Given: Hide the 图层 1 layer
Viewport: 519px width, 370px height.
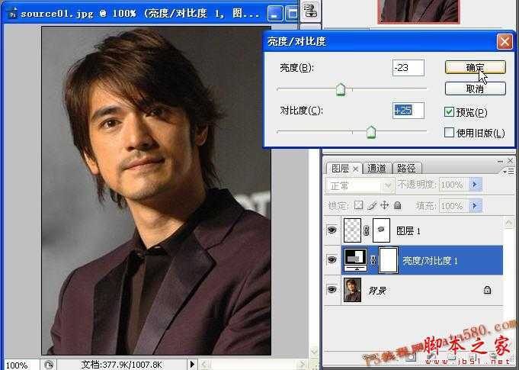Looking at the screenshot, I should (x=332, y=230).
